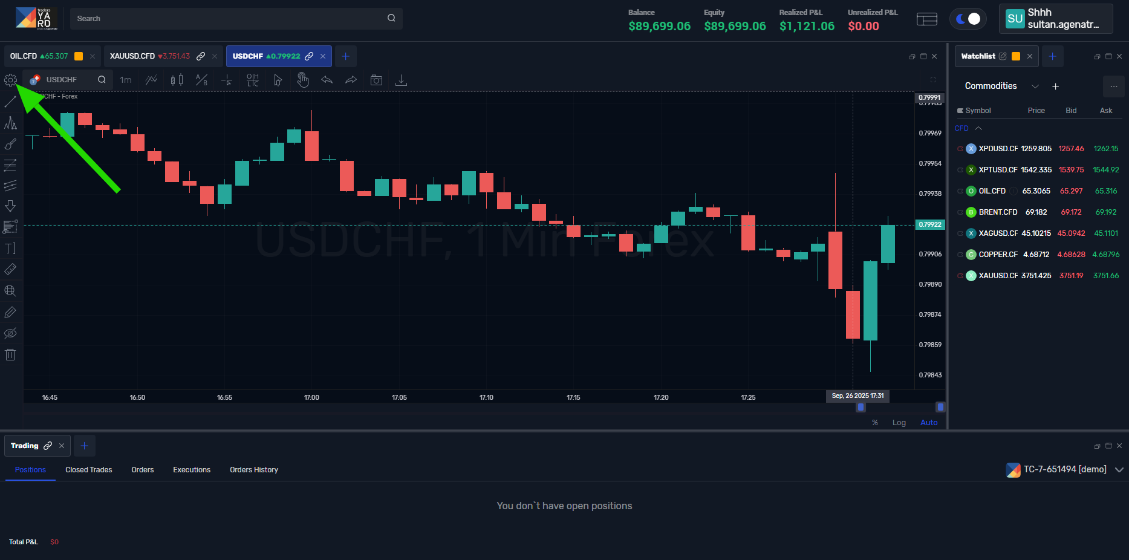Open chart settings gear icon
Image resolution: width=1129 pixels, height=560 pixels.
coord(10,80)
